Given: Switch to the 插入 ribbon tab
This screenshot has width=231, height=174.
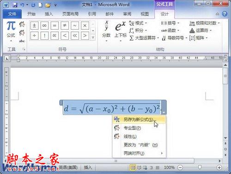Looking at the screenshot, I should [x=49, y=14].
